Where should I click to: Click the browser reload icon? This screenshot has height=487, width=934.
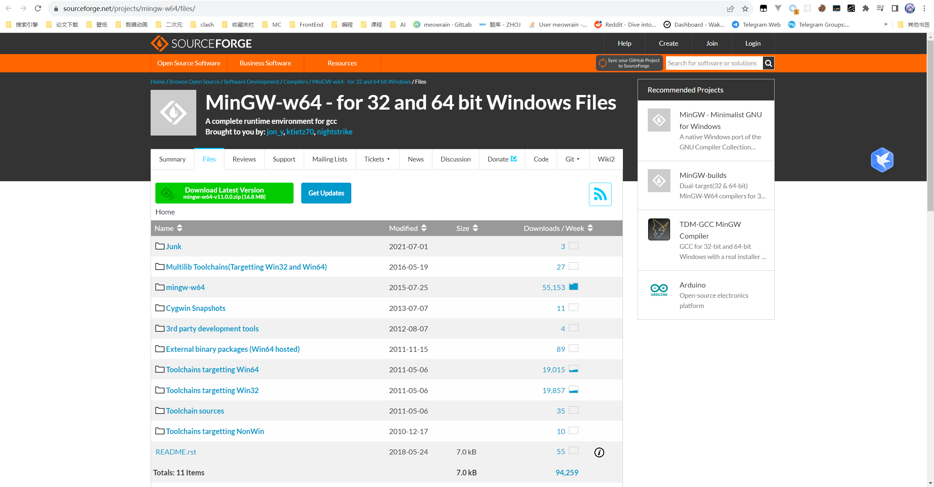(x=38, y=8)
